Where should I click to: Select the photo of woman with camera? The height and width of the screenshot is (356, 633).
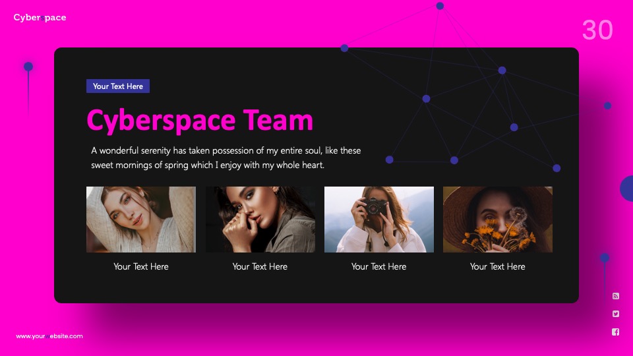[x=379, y=219]
